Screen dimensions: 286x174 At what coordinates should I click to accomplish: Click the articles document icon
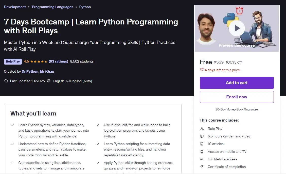202,144
